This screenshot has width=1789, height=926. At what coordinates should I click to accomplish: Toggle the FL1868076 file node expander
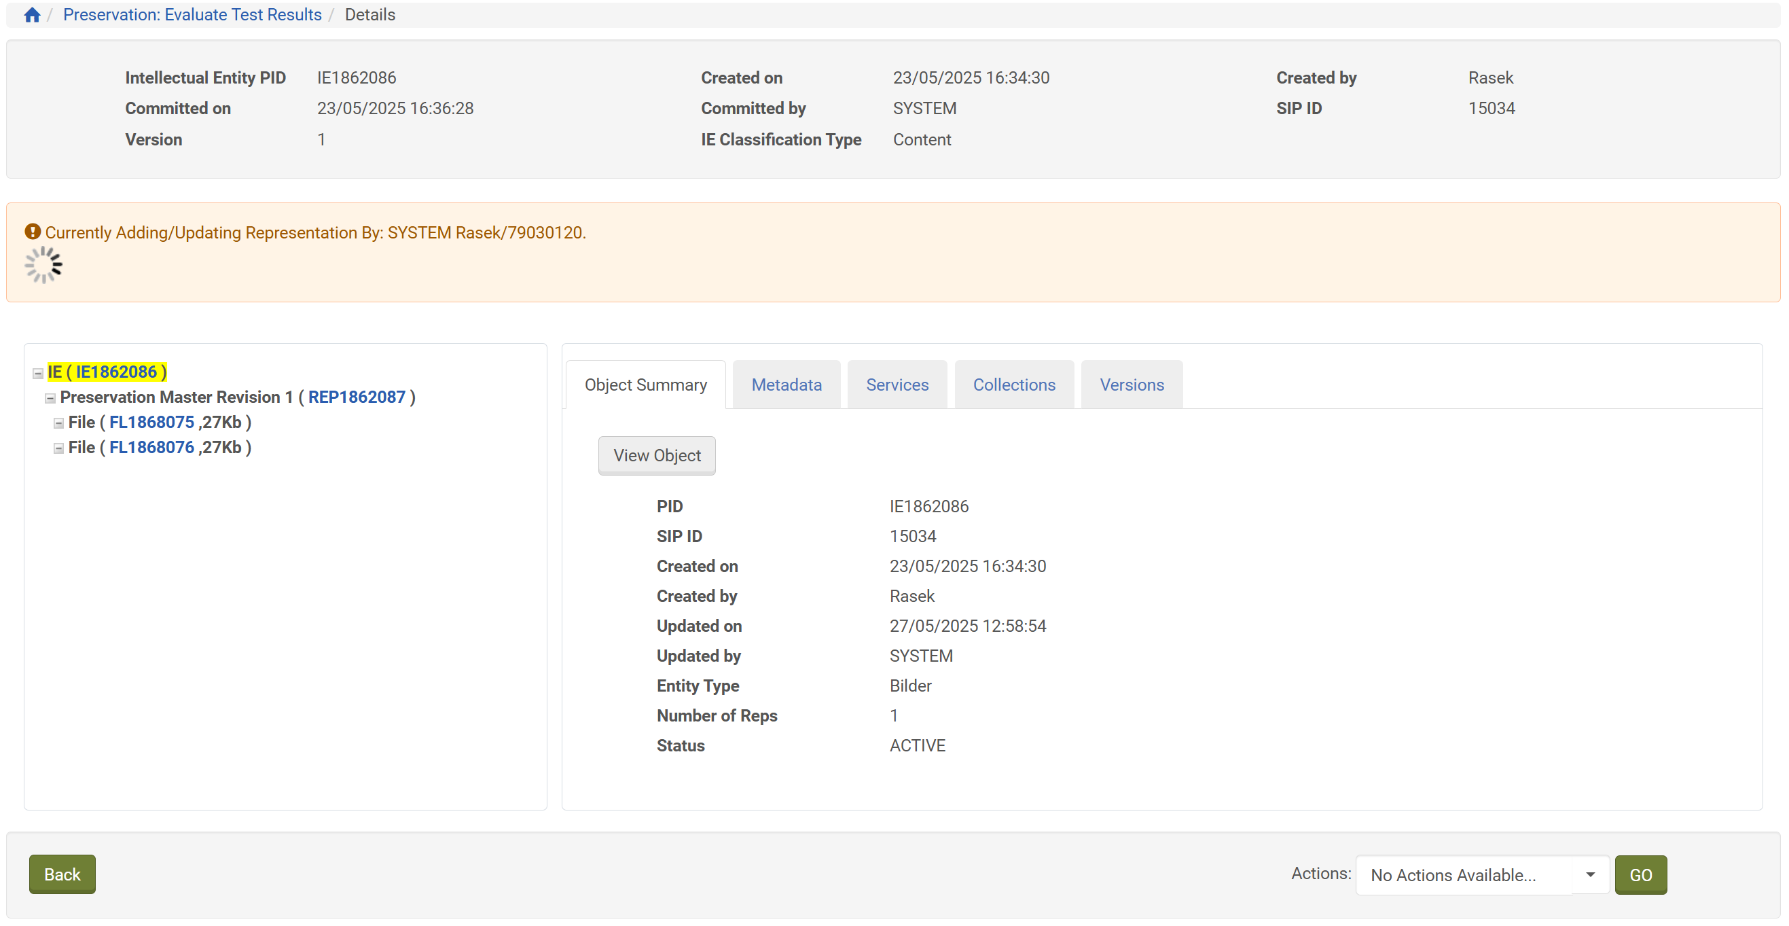tap(58, 448)
